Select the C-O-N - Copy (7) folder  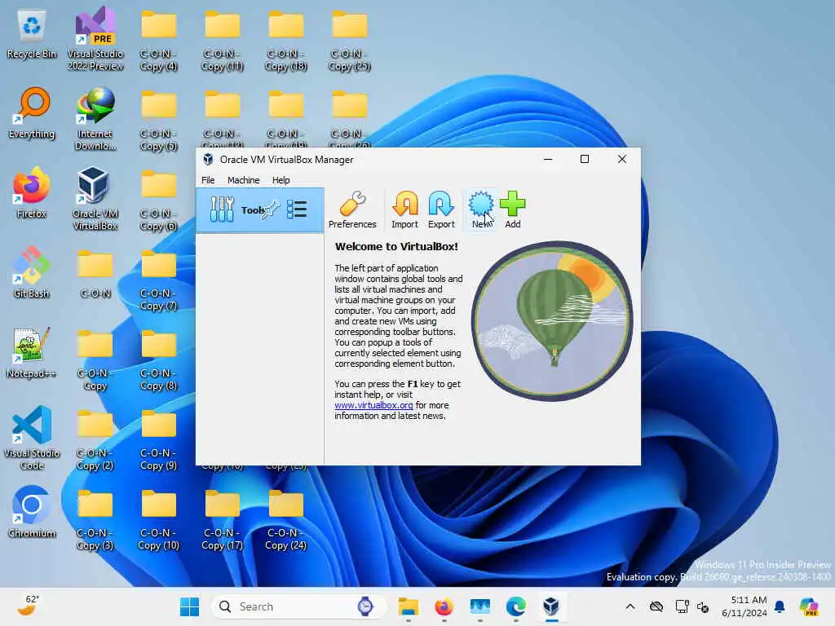(x=159, y=280)
